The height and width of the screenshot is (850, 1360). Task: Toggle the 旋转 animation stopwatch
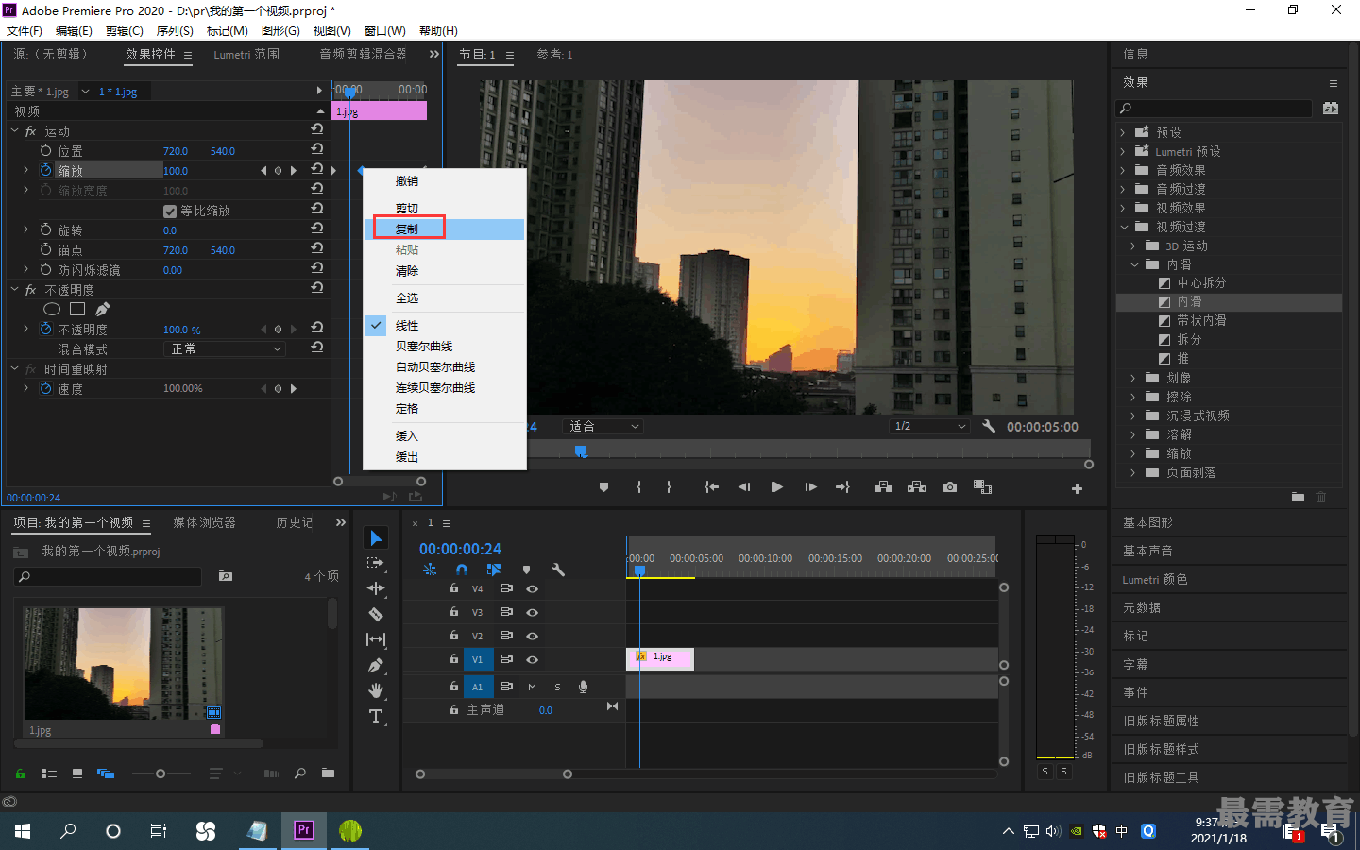pyautogui.click(x=45, y=229)
